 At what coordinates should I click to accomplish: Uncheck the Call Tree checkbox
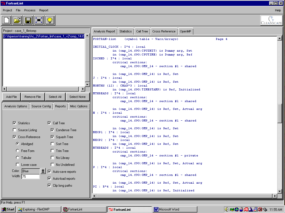click(49, 123)
